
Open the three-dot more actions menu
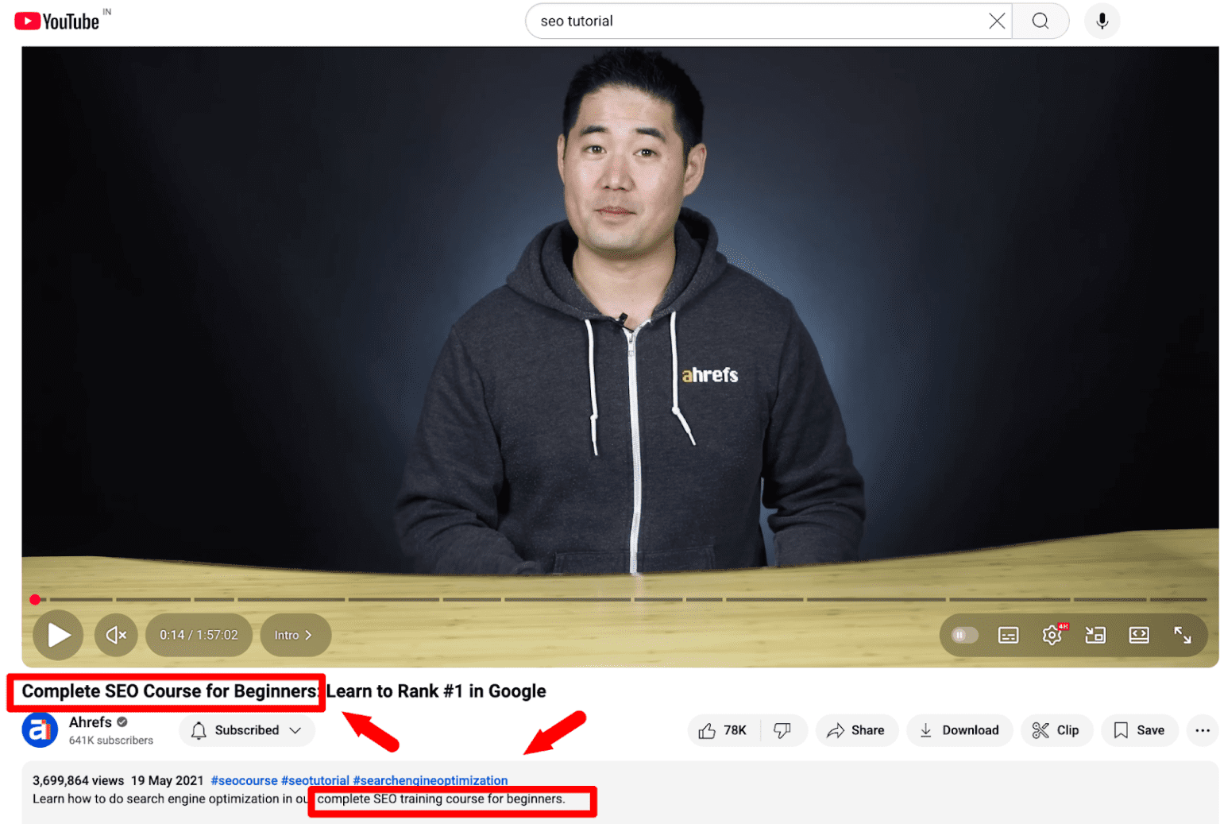[x=1202, y=730]
